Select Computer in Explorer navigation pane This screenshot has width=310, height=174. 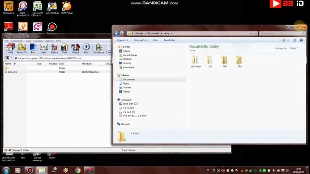(x=124, y=100)
